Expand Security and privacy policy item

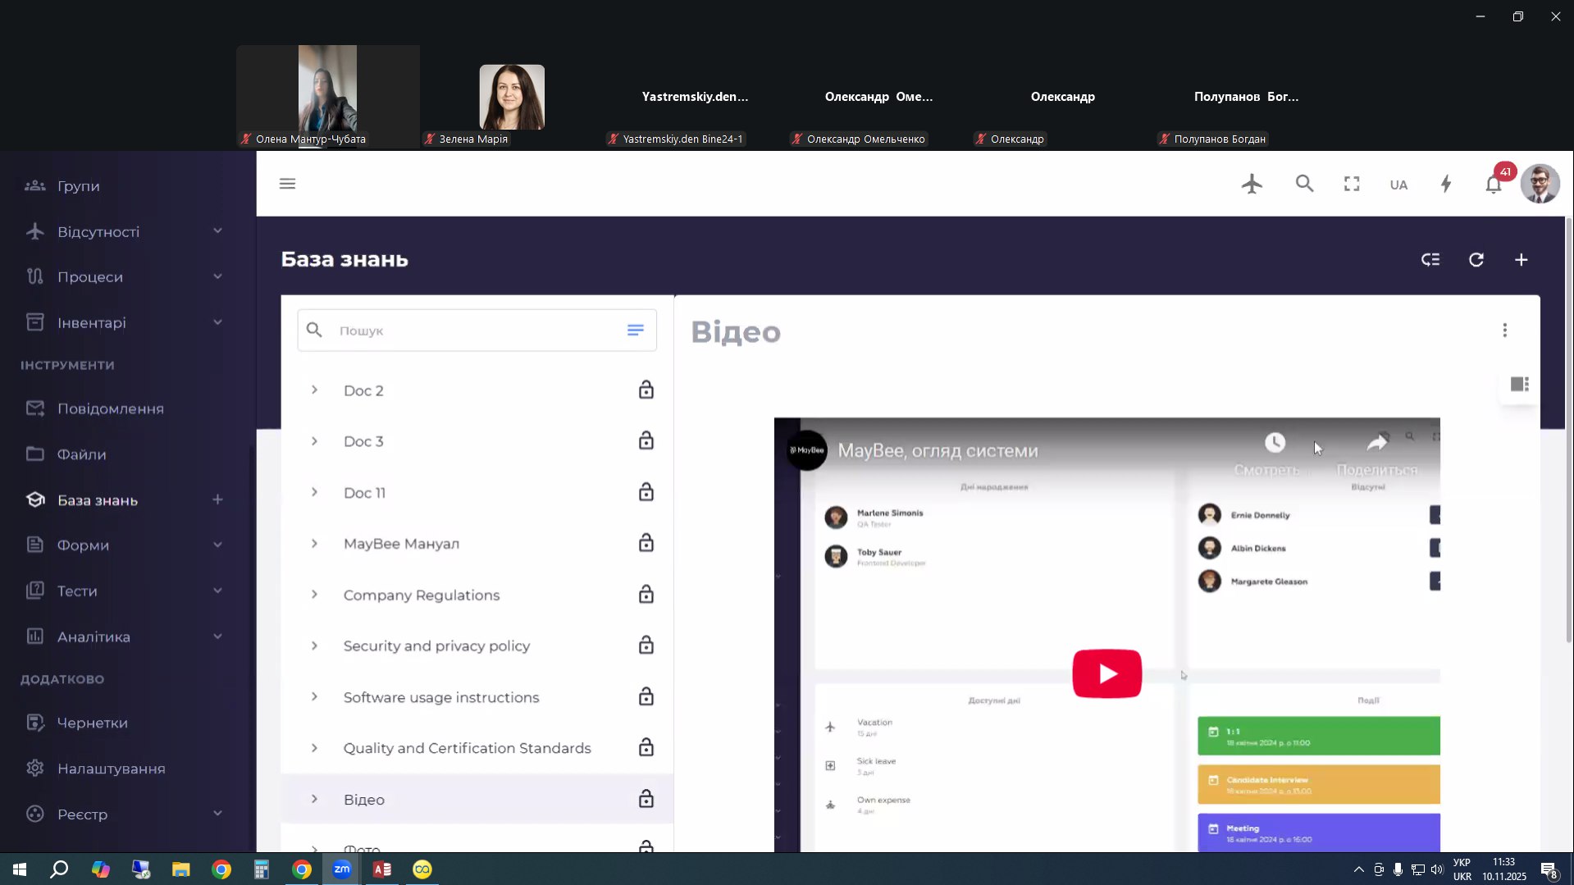[x=314, y=646]
